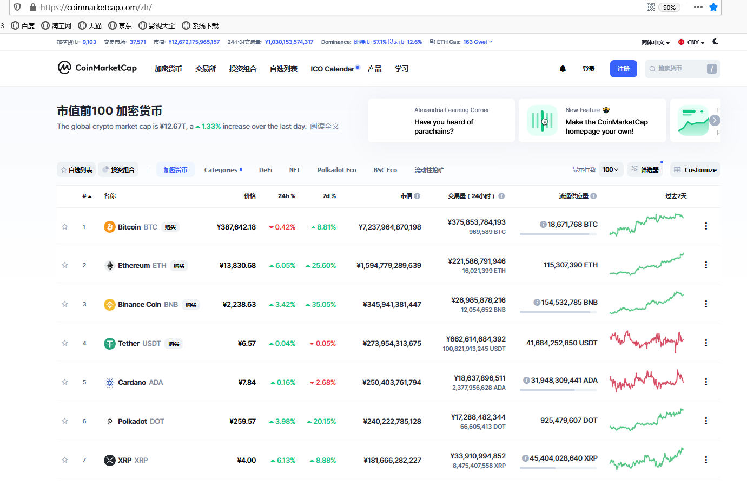Viewport: 747px width, 485px height.
Task: Click the Firefox bookmark star icon
Action: (713, 7)
